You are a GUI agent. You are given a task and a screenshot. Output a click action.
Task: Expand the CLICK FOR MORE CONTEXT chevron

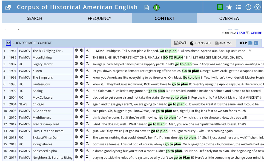8,43
